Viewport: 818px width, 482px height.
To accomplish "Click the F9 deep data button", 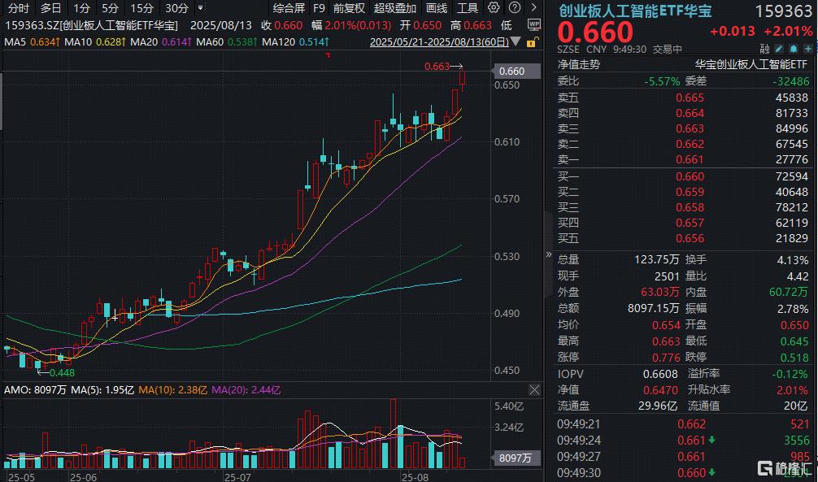I will coord(319,8).
